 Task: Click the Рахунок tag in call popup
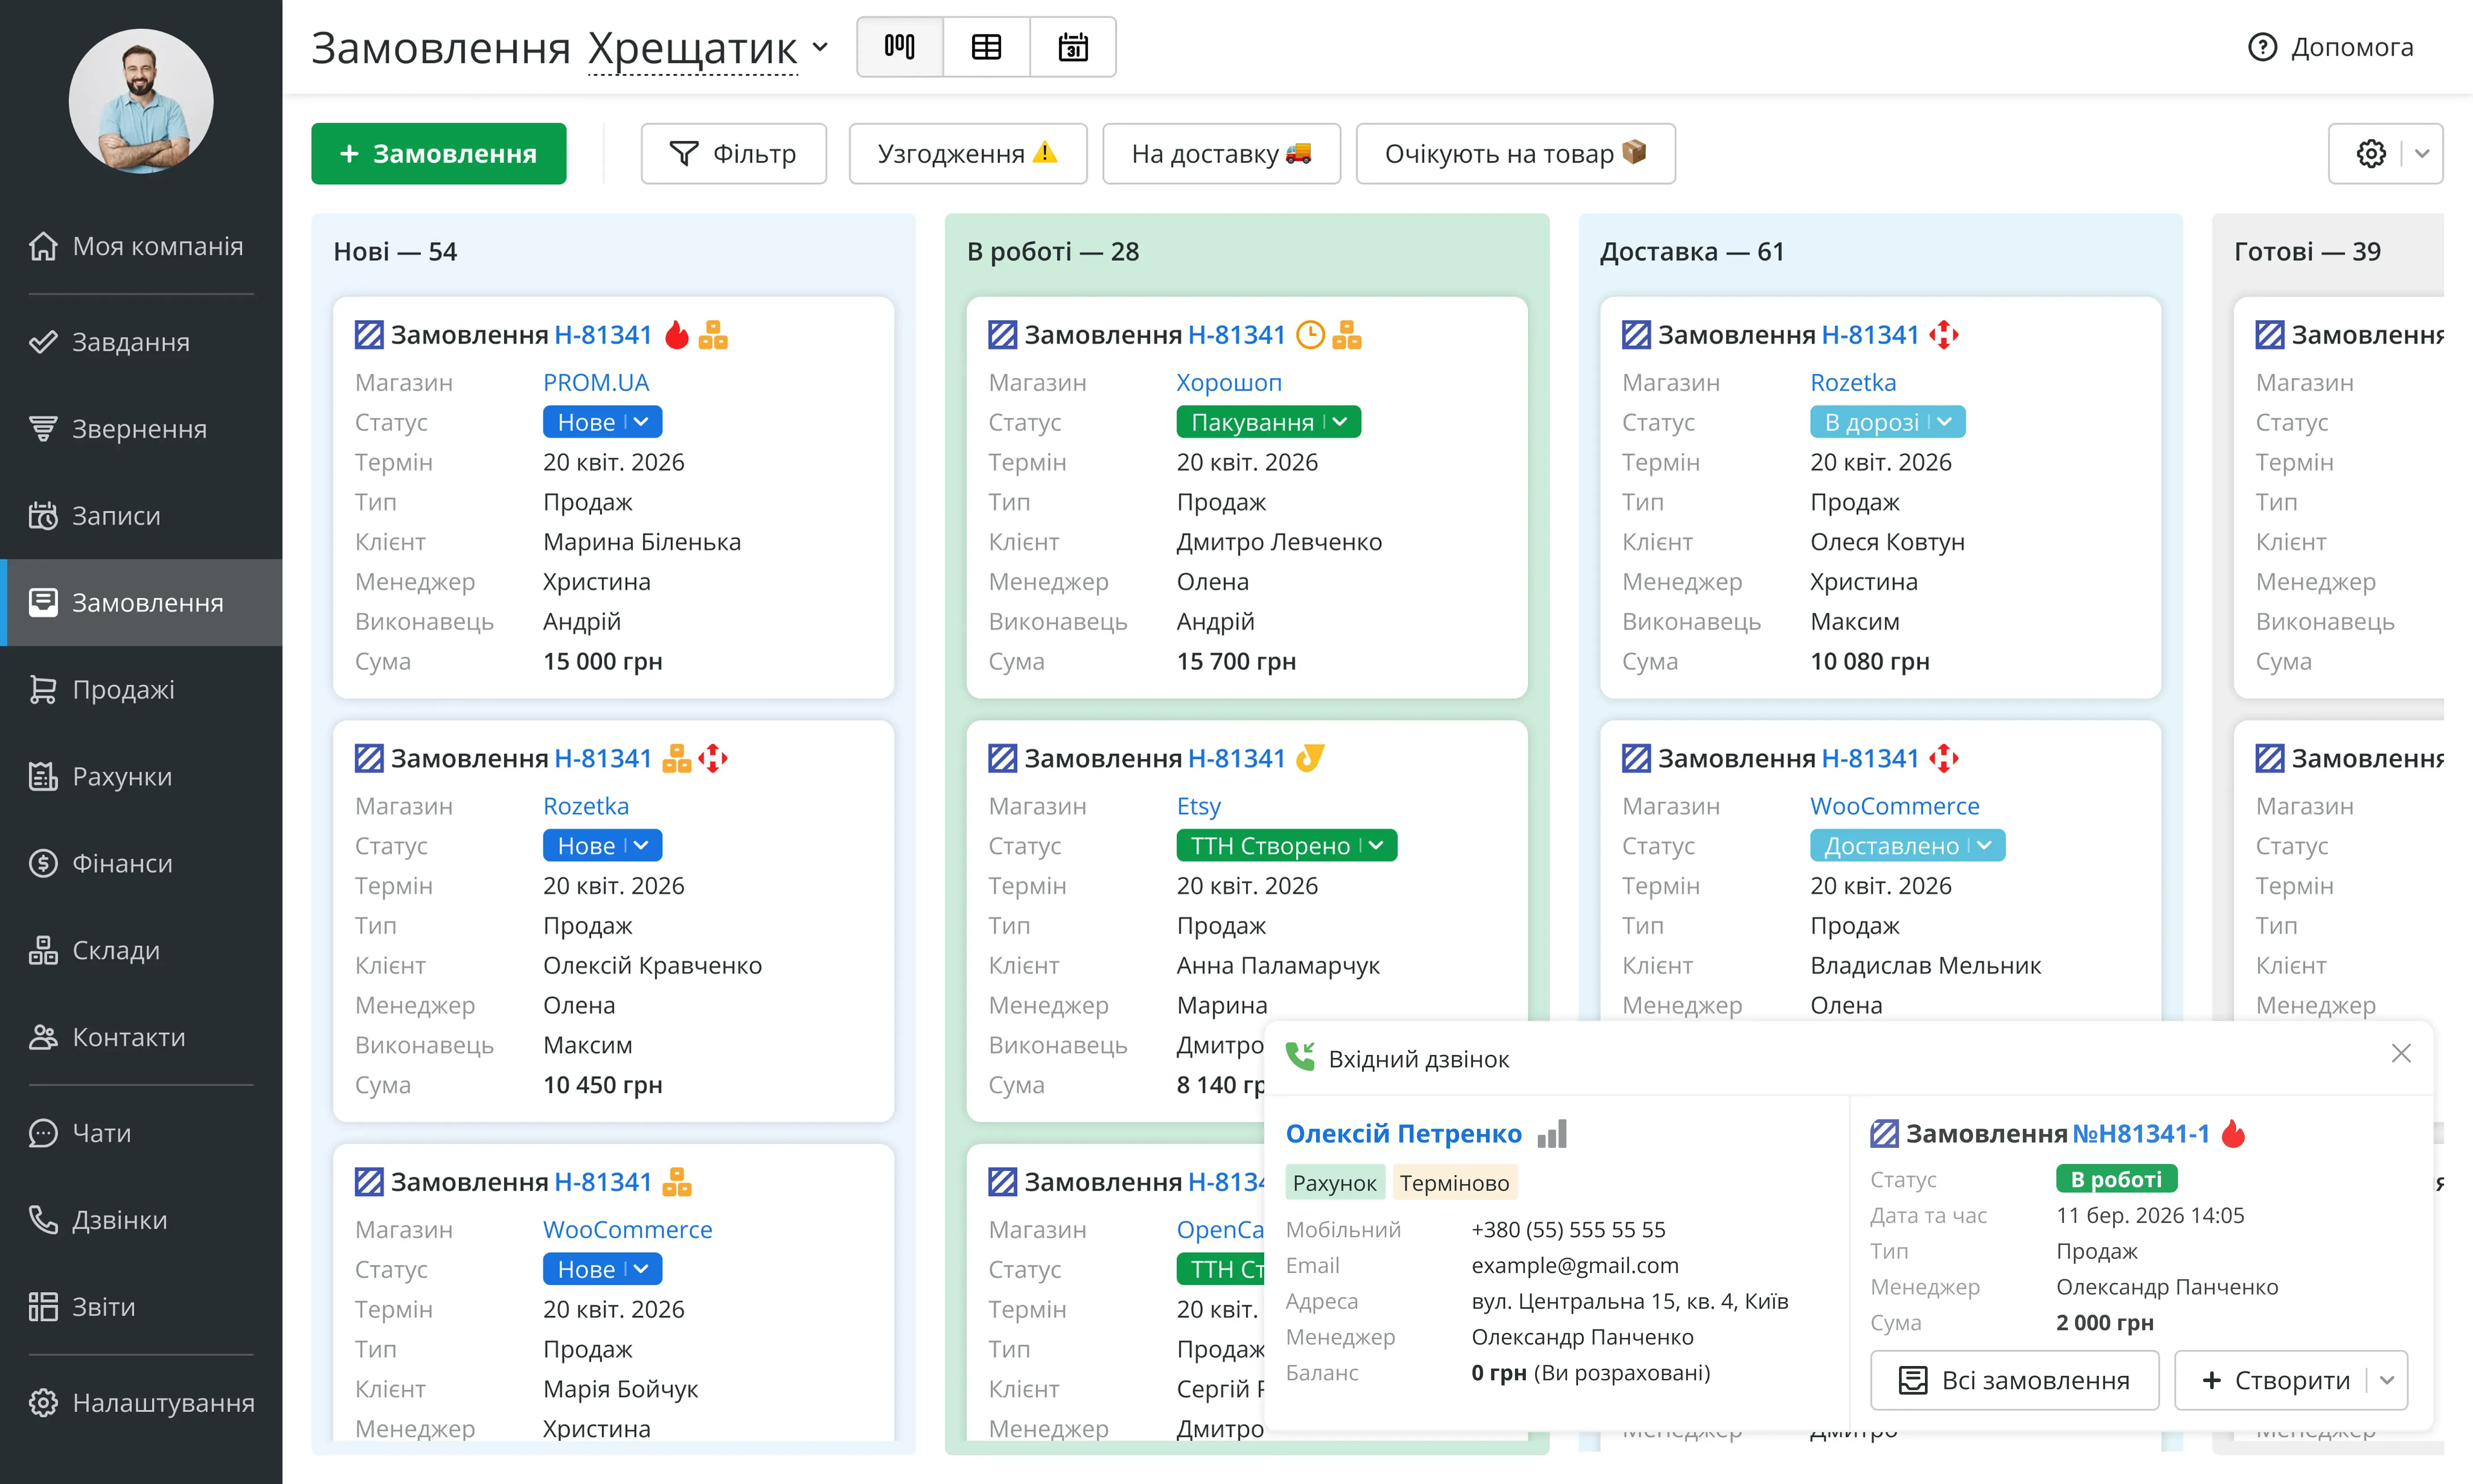pyautogui.click(x=1335, y=1183)
